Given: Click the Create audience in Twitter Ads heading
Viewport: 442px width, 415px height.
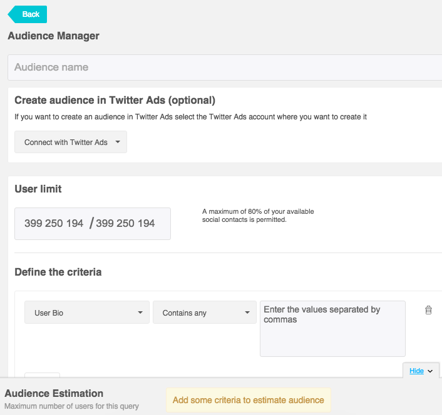Looking at the screenshot, I should point(115,100).
